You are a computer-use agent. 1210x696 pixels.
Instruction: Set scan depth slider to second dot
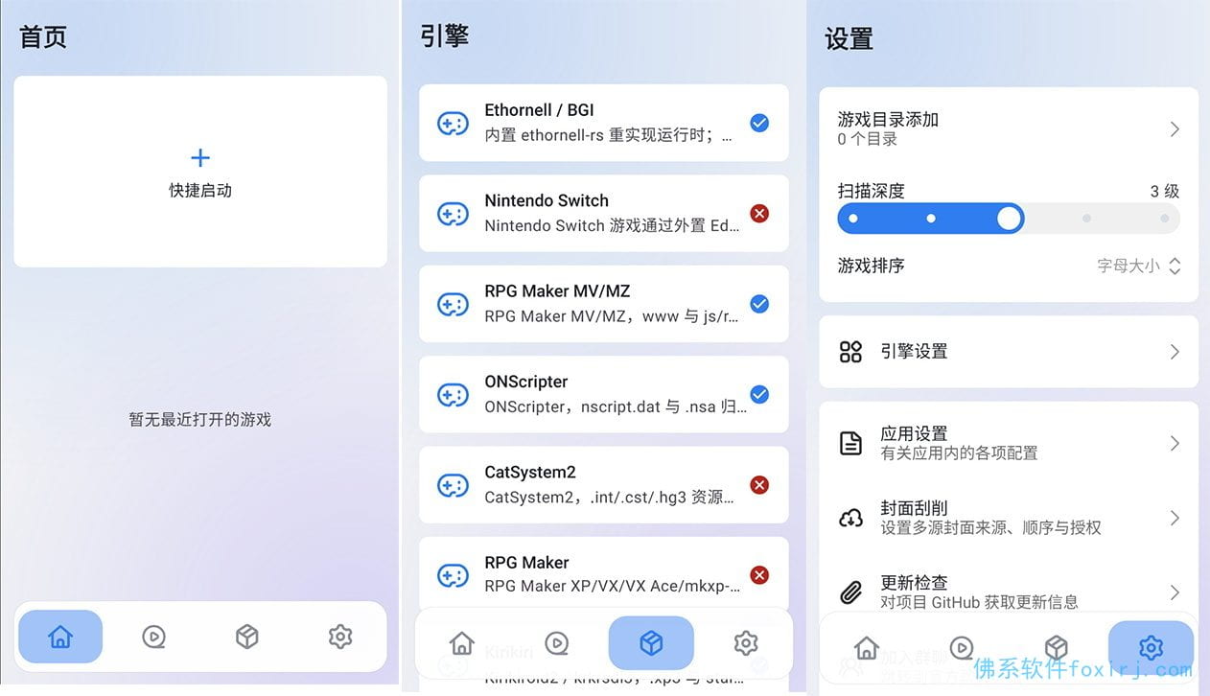click(x=931, y=219)
